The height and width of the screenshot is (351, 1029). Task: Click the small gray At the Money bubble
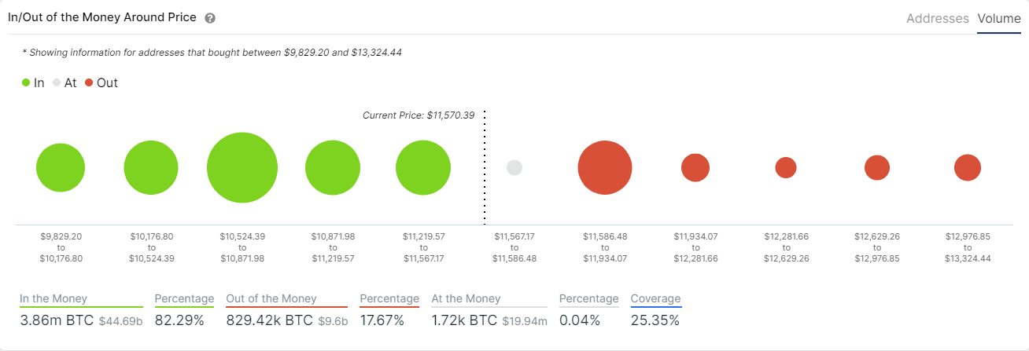514,167
